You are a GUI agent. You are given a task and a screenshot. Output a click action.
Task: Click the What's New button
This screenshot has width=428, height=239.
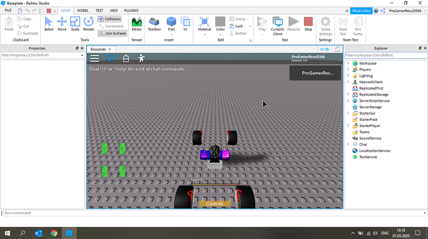click(361, 11)
